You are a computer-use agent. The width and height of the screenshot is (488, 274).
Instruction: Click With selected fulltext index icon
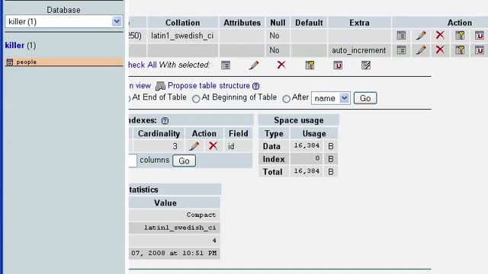click(x=366, y=65)
